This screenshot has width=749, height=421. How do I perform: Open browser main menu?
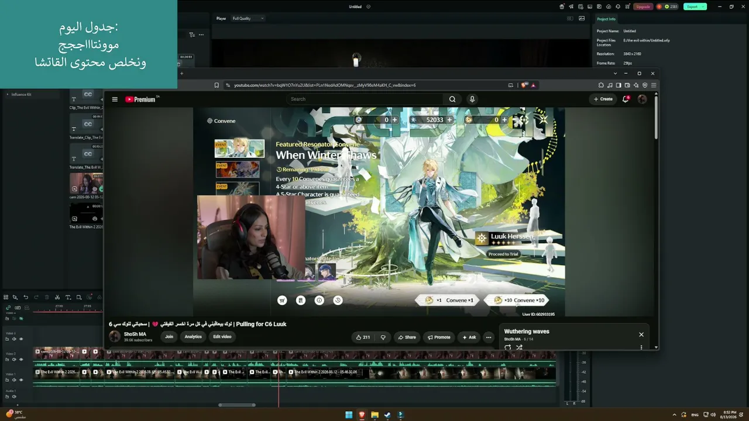point(654,85)
